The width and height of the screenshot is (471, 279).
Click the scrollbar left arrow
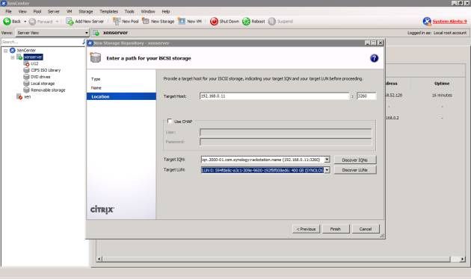(99, 259)
